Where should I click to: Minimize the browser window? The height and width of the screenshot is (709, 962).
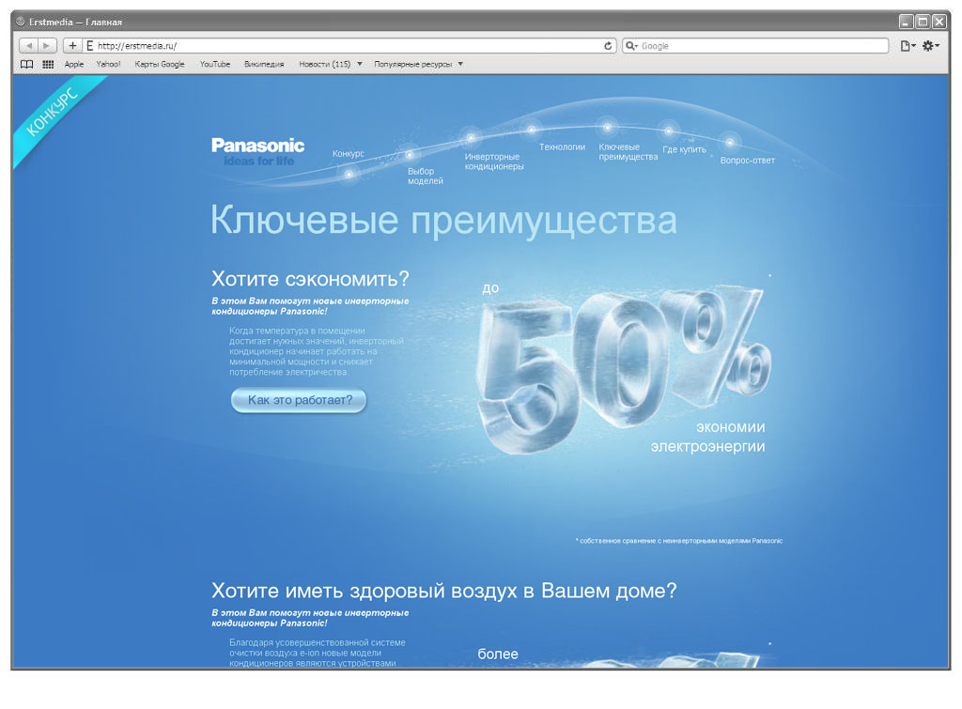[907, 23]
